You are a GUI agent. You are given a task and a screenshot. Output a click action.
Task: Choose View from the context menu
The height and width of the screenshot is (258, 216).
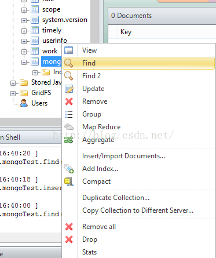tap(139, 50)
